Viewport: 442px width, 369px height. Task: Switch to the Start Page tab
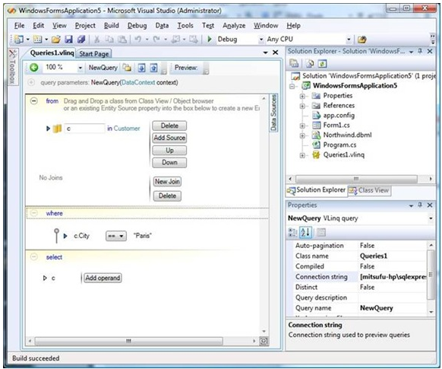pos(94,54)
